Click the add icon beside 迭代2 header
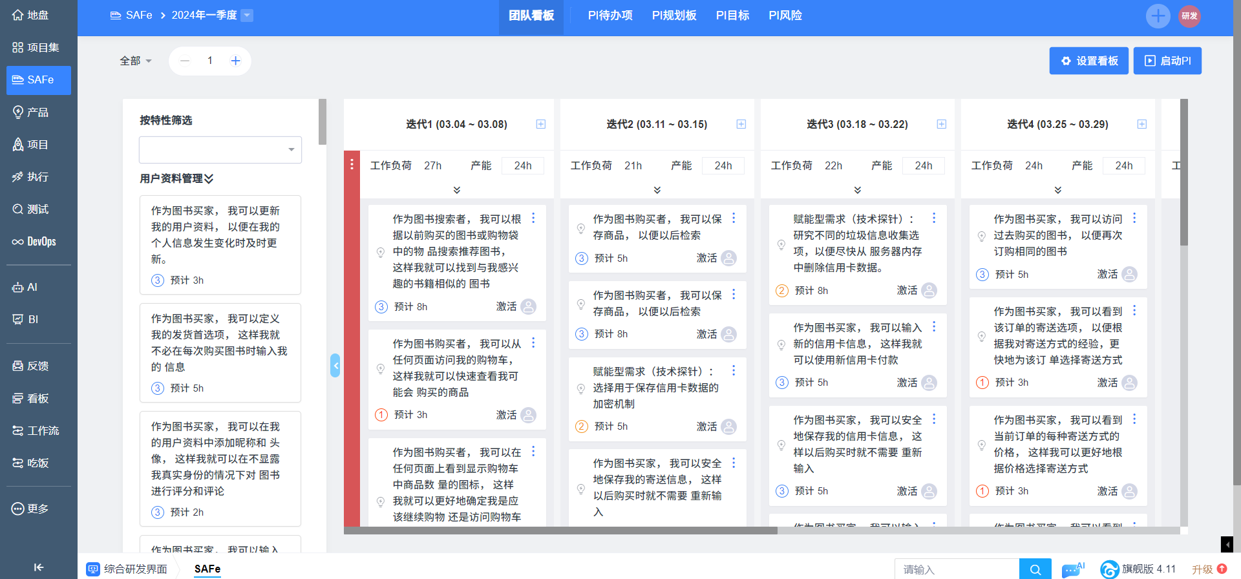Image resolution: width=1241 pixels, height=579 pixels. click(741, 124)
